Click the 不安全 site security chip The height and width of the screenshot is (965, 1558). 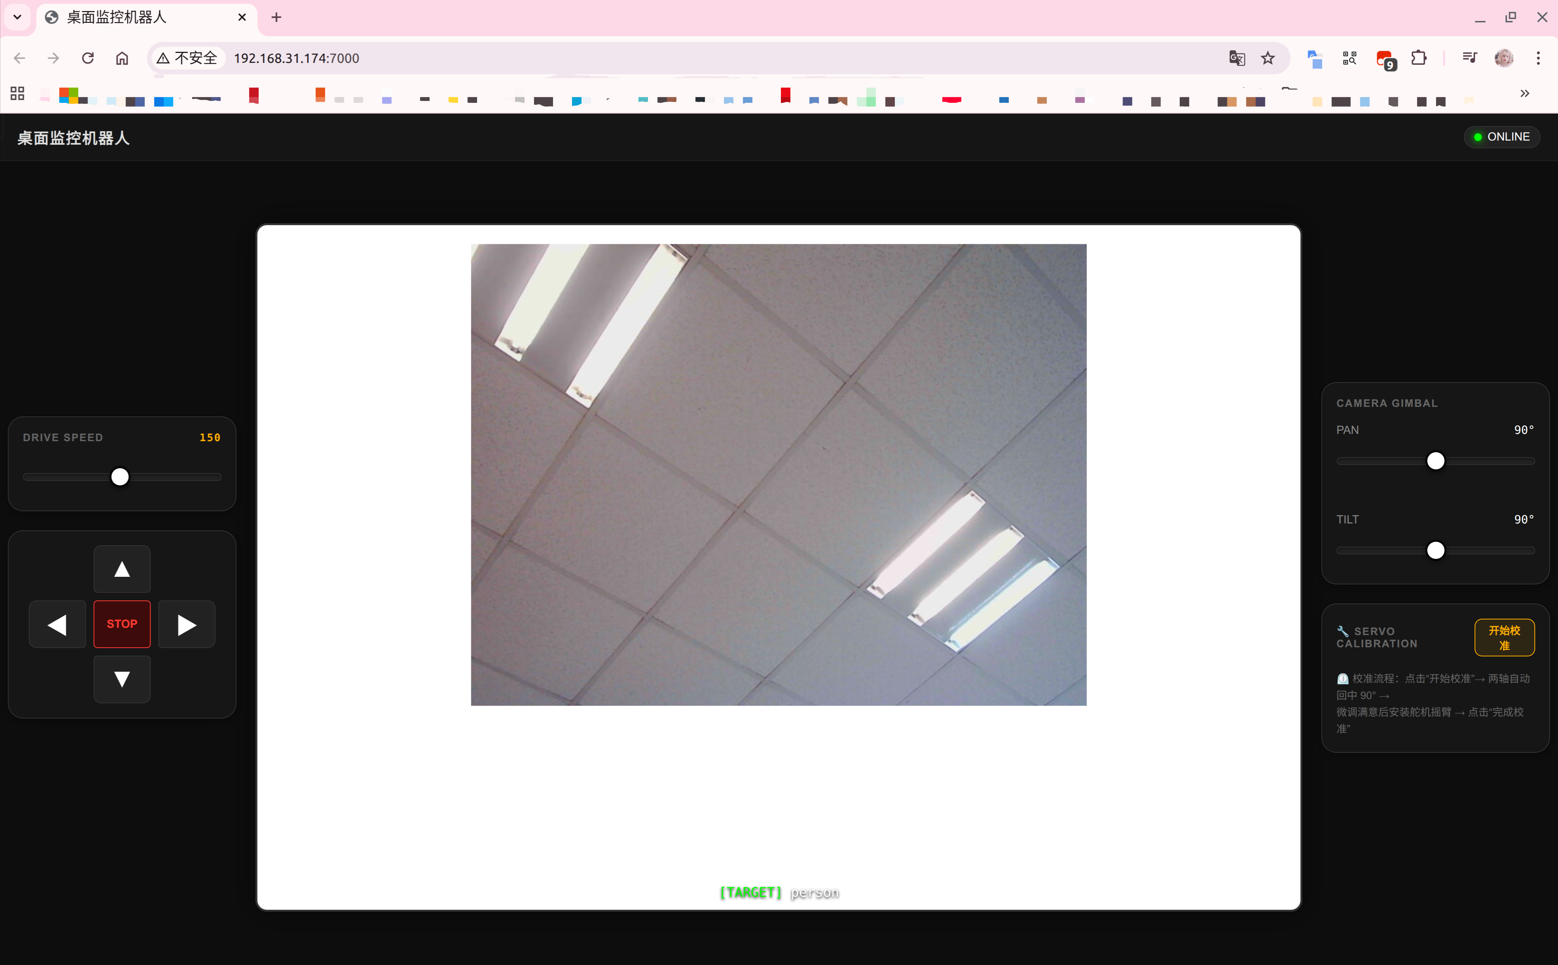pos(187,58)
